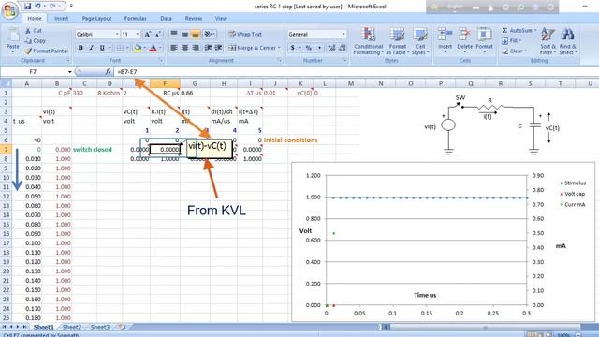The height and width of the screenshot is (337, 599).
Task: Activate Format Painter
Action: pos(47,51)
